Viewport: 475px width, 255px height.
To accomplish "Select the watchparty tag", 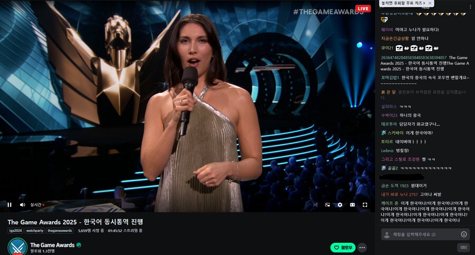I will pos(35,231).
